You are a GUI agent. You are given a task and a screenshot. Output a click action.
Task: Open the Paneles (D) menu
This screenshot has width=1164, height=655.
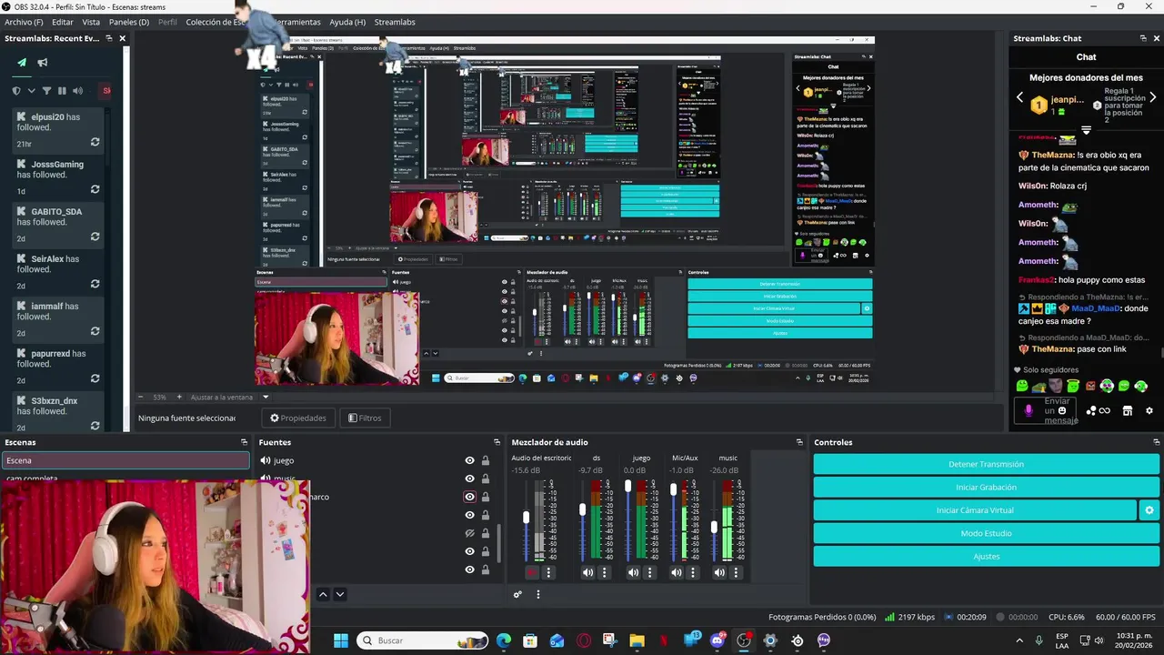pos(129,22)
